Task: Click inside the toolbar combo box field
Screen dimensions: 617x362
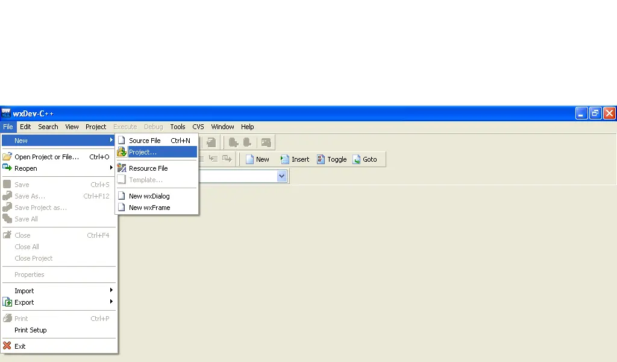Action: tap(238, 176)
